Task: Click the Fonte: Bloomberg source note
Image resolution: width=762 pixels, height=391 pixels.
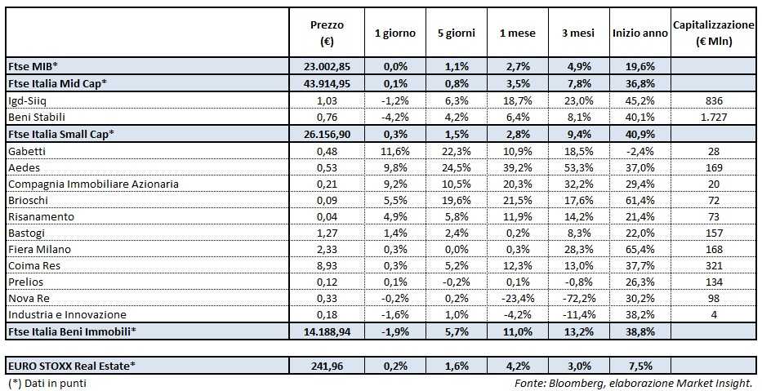Action: [633, 382]
